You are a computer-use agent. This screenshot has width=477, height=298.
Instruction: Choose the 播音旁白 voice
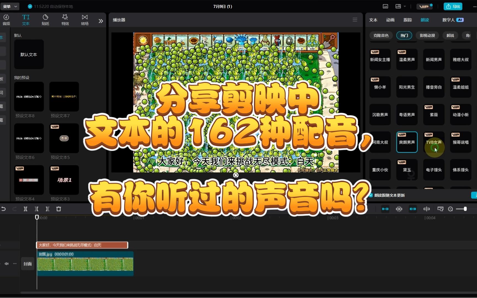click(x=434, y=87)
